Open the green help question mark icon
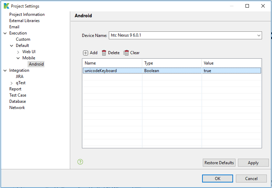Image resolution: width=272 pixels, height=188 pixels. click(80, 162)
